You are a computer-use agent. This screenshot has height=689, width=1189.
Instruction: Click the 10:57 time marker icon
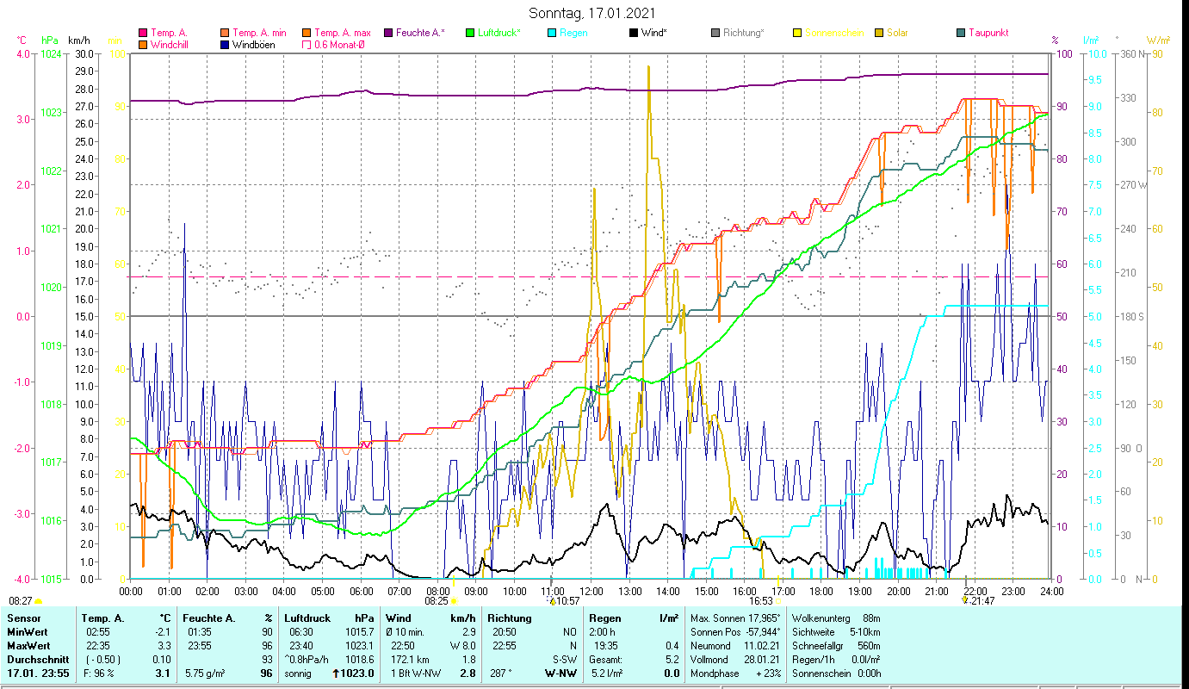pos(553,600)
